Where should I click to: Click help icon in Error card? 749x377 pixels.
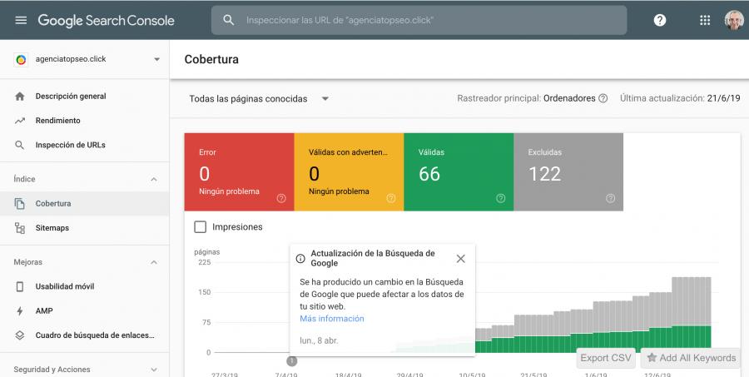coord(281,198)
